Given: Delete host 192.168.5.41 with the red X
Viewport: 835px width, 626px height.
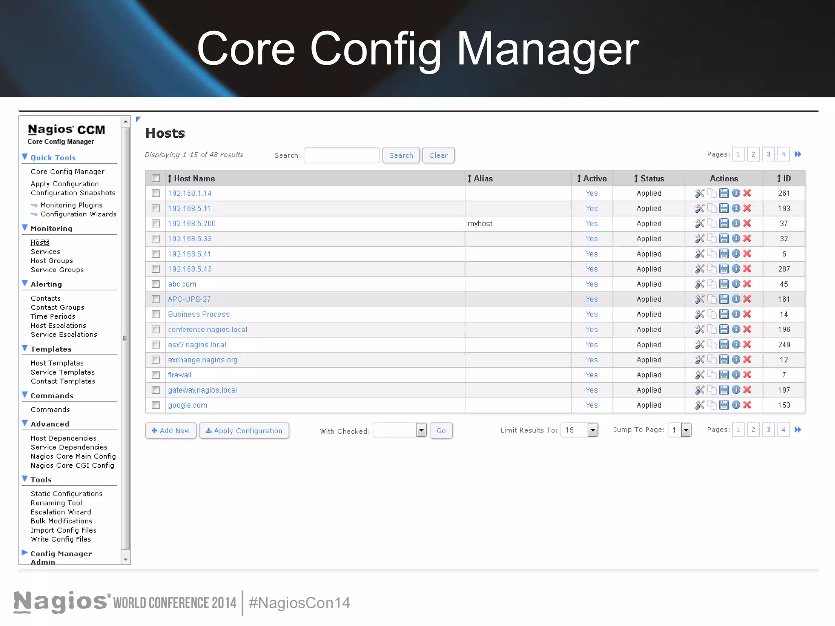Looking at the screenshot, I should point(747,253).
